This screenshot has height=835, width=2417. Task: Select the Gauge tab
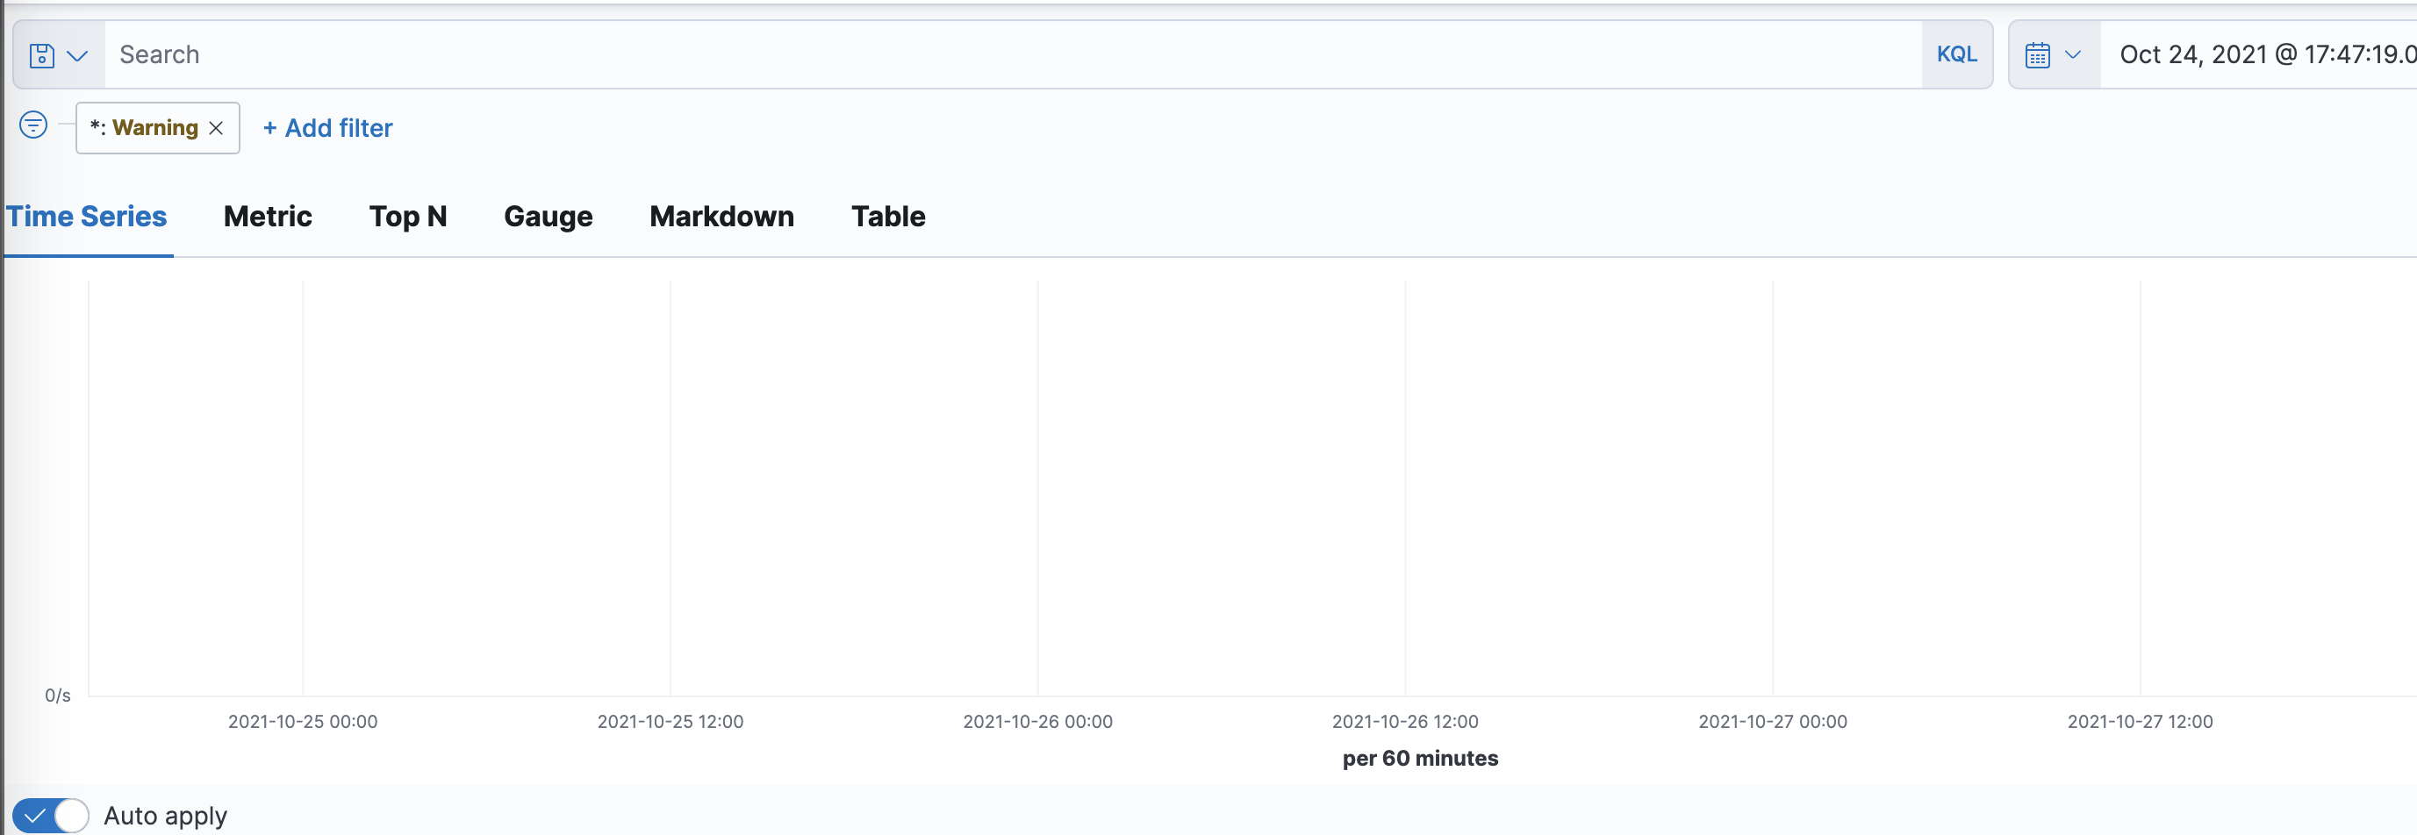(x=548, y=217)
